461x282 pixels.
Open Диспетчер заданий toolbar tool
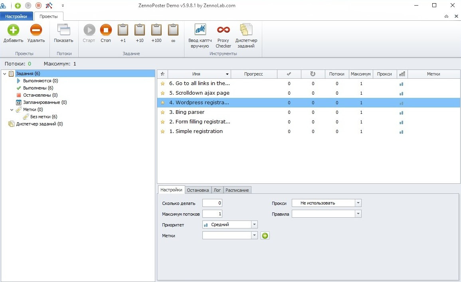[x=246, y=36]
